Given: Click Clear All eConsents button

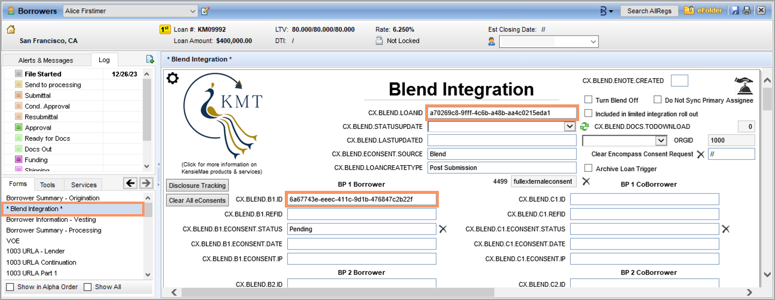Looking at the screenshot, I should click(x=198, y=200).
